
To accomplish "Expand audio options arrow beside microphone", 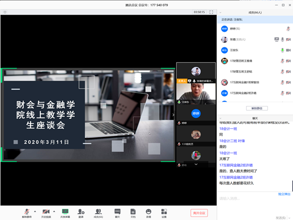I will point(34,211).
